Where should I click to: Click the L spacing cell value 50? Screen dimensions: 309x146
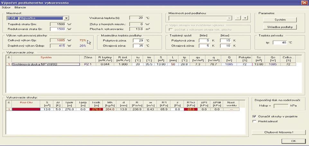pyautogui.click(x=173, y=64)
